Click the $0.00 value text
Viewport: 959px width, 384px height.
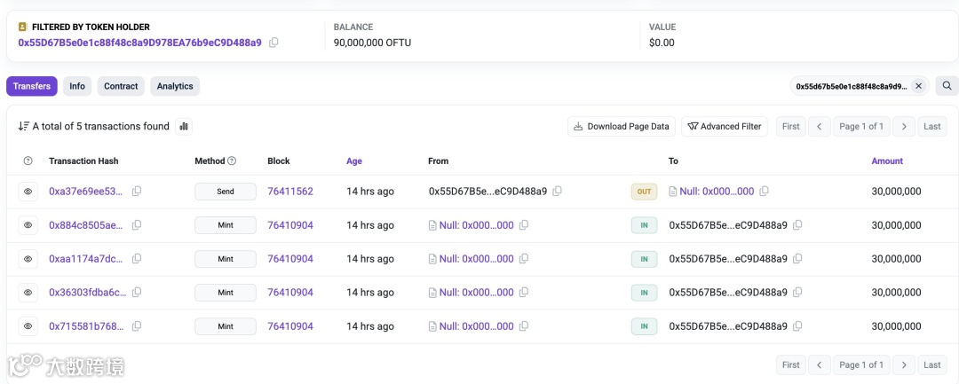point(662,43)
